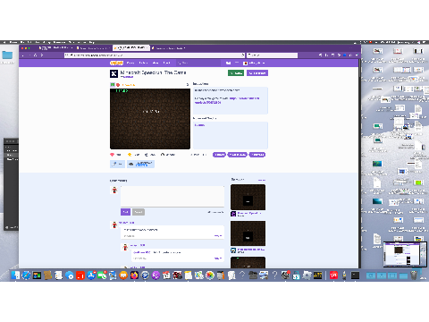Open the first remix project thumbnail
The image size is (429, 322).
[x=248, y=197]
